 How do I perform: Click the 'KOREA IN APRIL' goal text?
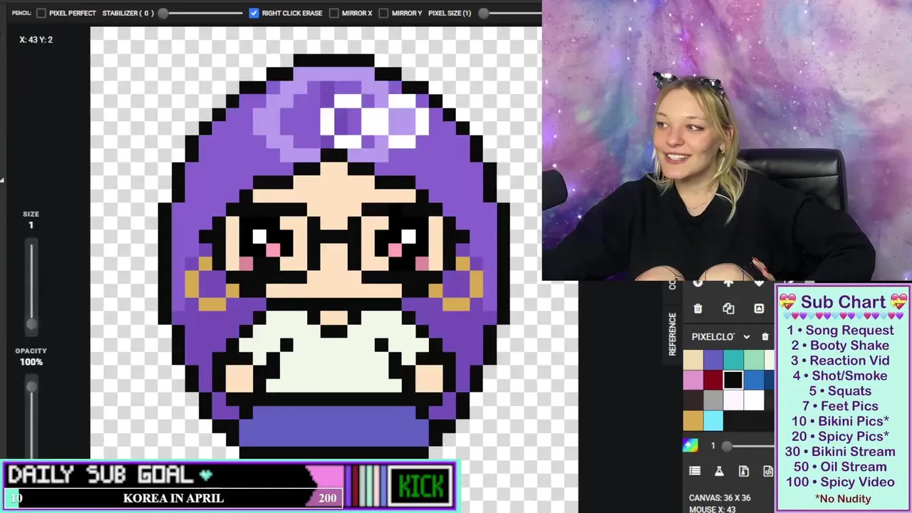coord(173,498)
